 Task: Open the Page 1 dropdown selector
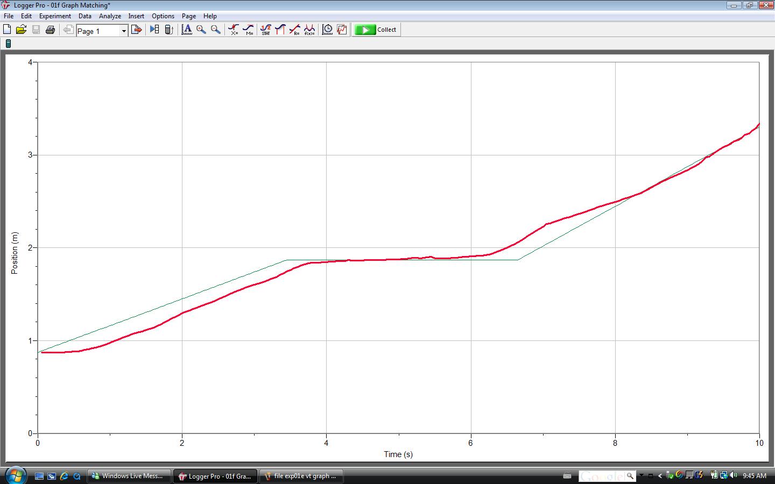(102, 31)
